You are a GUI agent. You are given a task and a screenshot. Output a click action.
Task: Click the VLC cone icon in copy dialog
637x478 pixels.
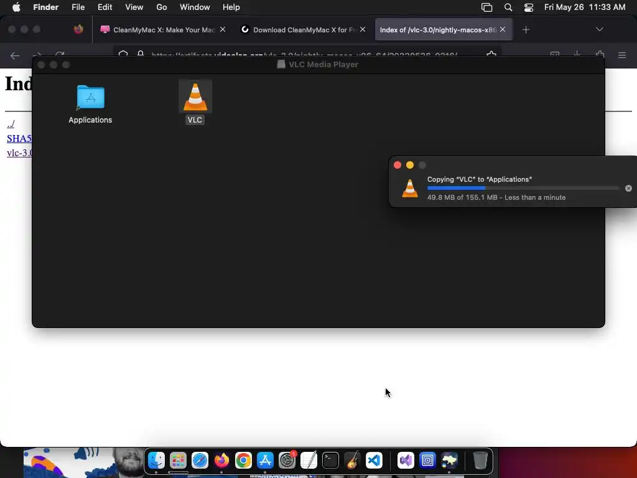409,189
